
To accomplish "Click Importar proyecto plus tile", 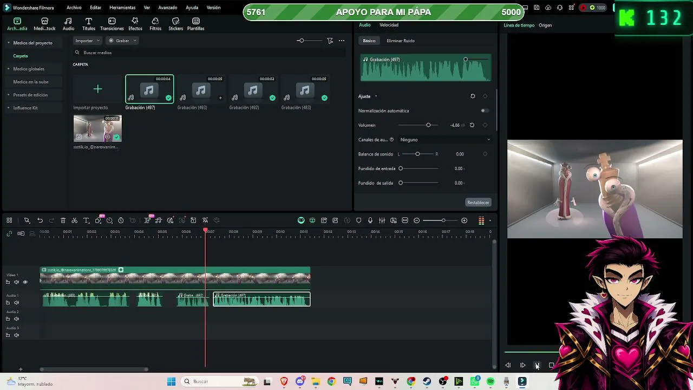I will pyautogui.click(x=97, y=89).
